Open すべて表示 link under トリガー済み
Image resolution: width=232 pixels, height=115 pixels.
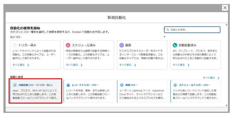(19, 65)
